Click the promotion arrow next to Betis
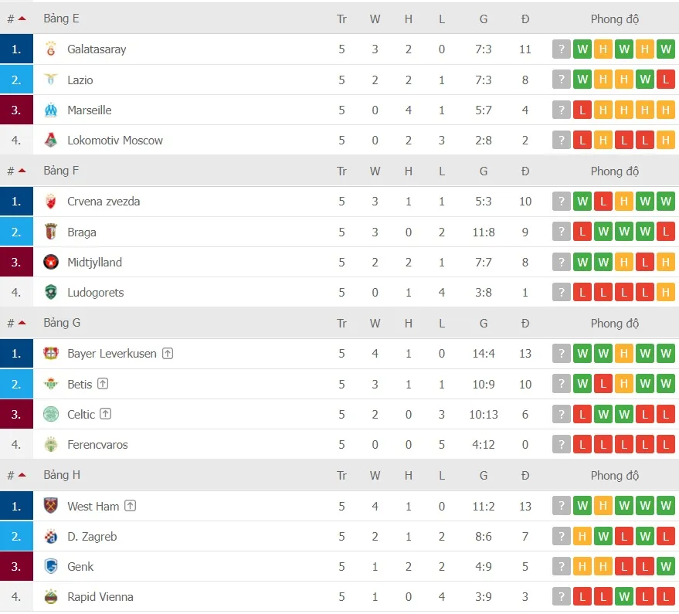This screenshot has height=614, width=679. pyautogui.click(x=104, y=383)
